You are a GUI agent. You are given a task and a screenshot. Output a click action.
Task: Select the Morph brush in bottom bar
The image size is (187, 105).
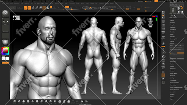pos(55,102)
